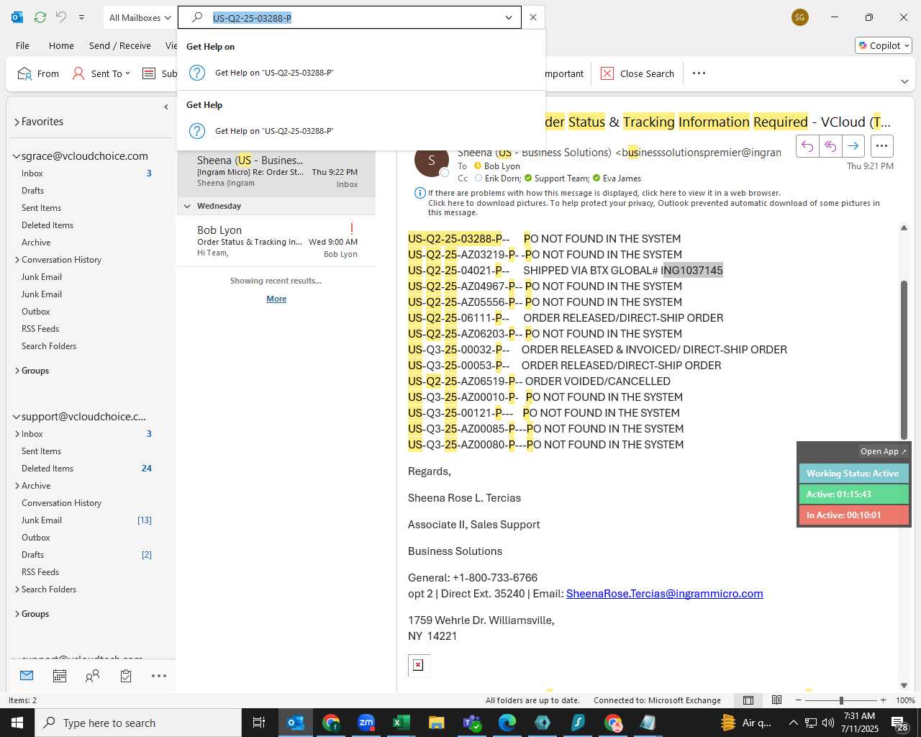Open navigation more options ellipsis

pyautogui.click(x=159, y=676)
